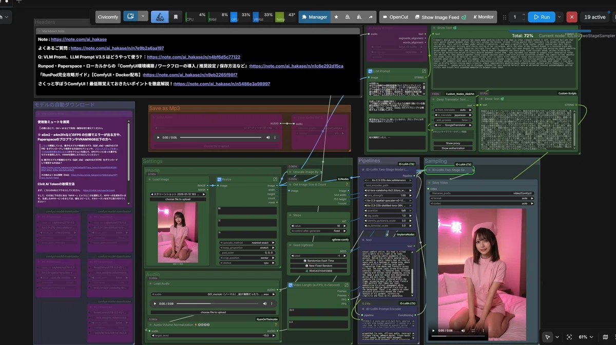Click the star icon beside Manager
The image size is (616, 345).
pos(336,17)
